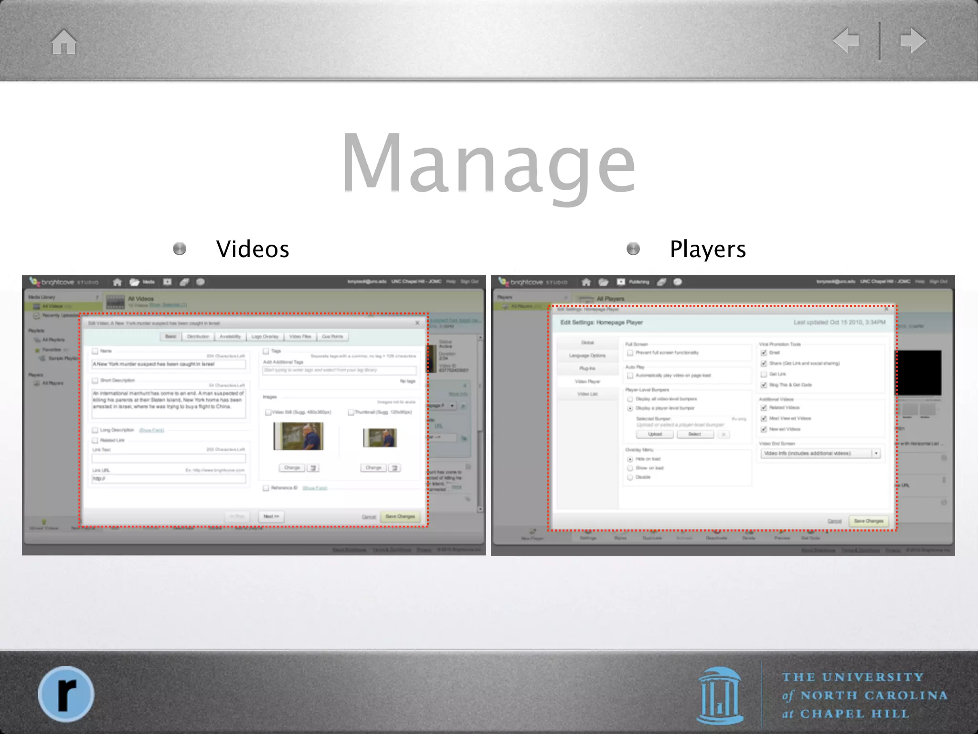This screenshot has width=978, height=734.
Task: Click Cancel in Edit Video dialog
Action: point(369,517)
